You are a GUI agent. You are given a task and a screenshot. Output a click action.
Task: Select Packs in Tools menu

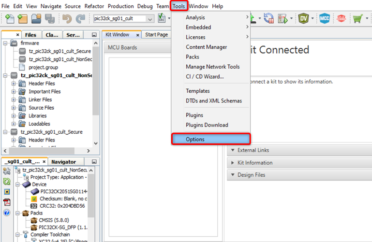pos(211,57)
